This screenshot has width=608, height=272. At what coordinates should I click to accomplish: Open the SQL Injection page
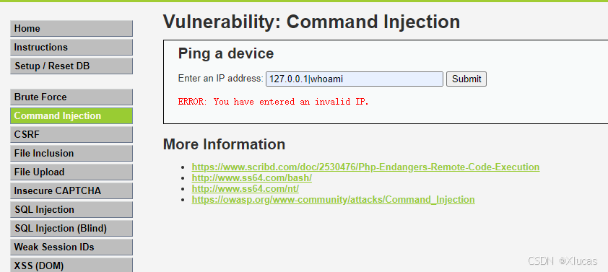[71, 210]
